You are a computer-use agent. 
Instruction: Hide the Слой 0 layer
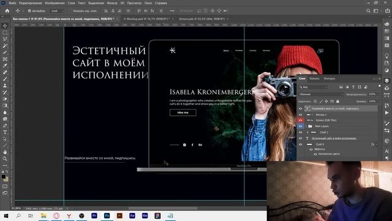pos(301,144)
